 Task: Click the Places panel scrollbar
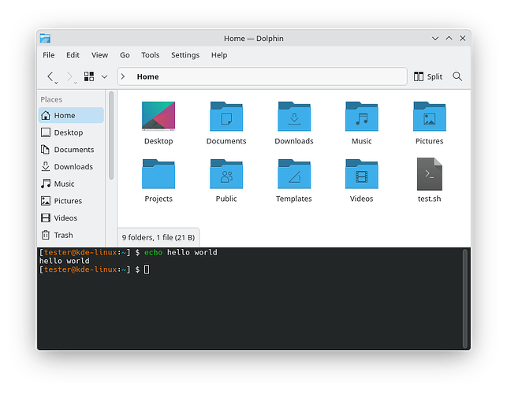click(x=111, y=135)
